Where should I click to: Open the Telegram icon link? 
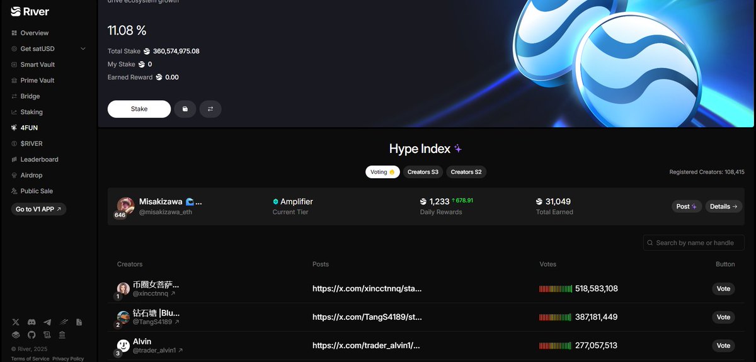pos(47,322)
